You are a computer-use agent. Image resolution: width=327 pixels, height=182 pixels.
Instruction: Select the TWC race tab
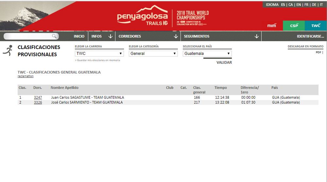point(316,25)
